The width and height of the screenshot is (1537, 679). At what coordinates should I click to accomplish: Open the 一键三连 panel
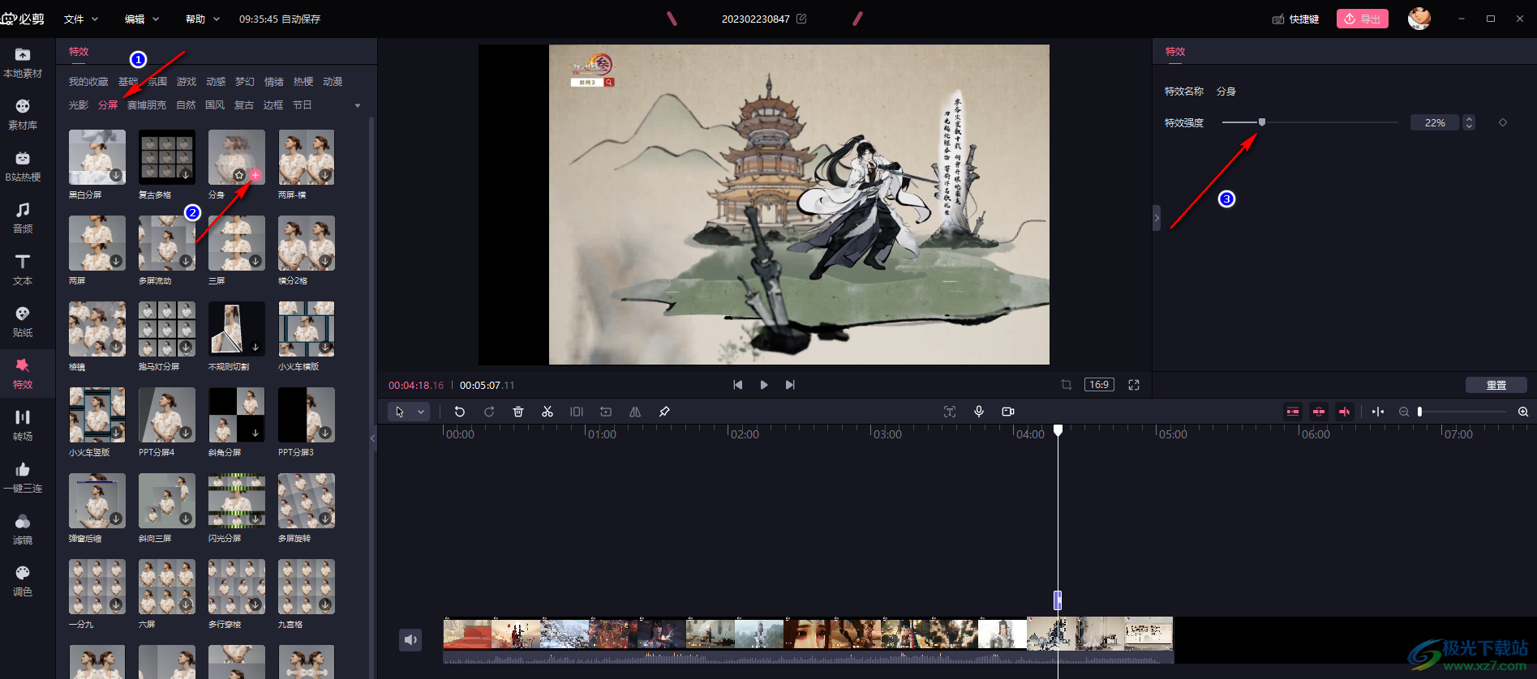coord(23,477)
